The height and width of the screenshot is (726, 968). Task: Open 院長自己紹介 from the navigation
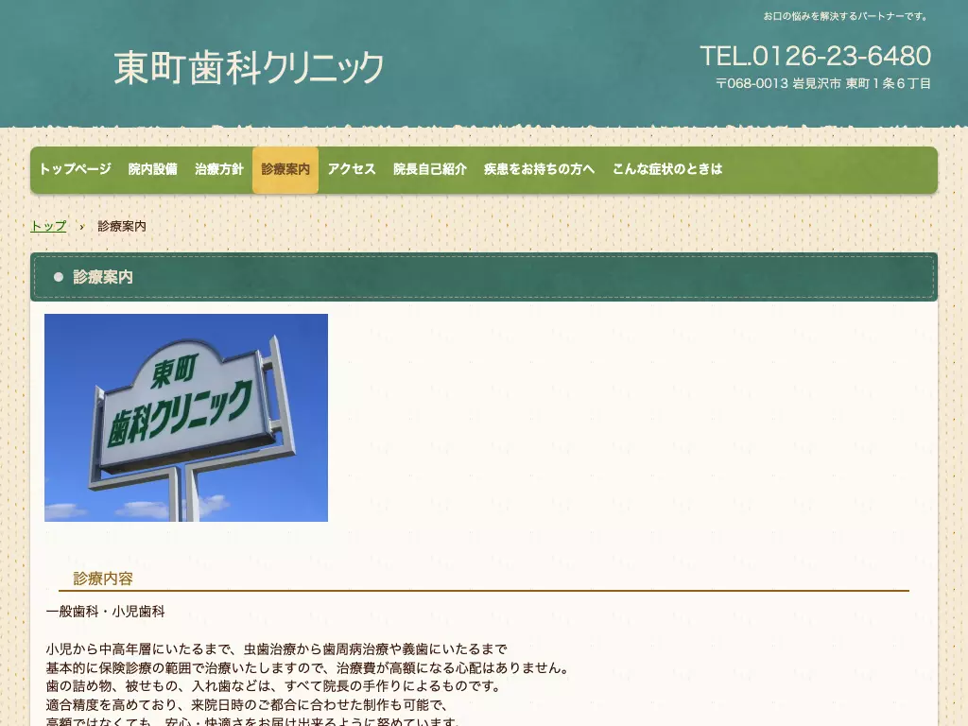click(430, 170)
